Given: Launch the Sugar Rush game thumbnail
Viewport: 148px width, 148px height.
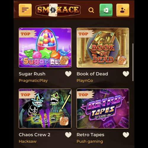Looking at the screenshot, I should (x=45, y=48).
